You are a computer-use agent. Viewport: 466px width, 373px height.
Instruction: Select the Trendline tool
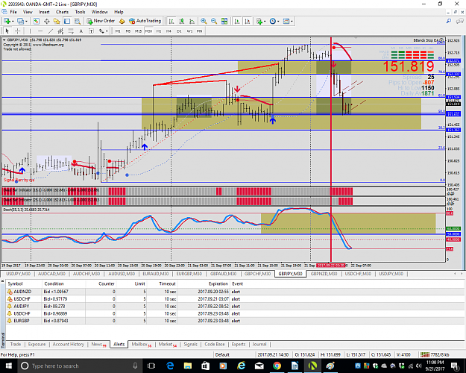(51, 31)
